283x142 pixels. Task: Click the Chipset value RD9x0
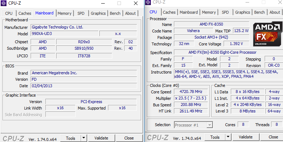[84, 42]
